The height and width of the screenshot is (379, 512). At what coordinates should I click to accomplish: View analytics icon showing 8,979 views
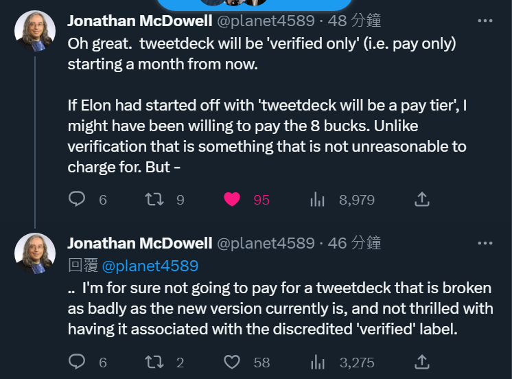[x=317, y=199]
